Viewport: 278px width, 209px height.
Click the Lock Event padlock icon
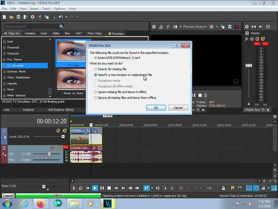pos(223,188)
